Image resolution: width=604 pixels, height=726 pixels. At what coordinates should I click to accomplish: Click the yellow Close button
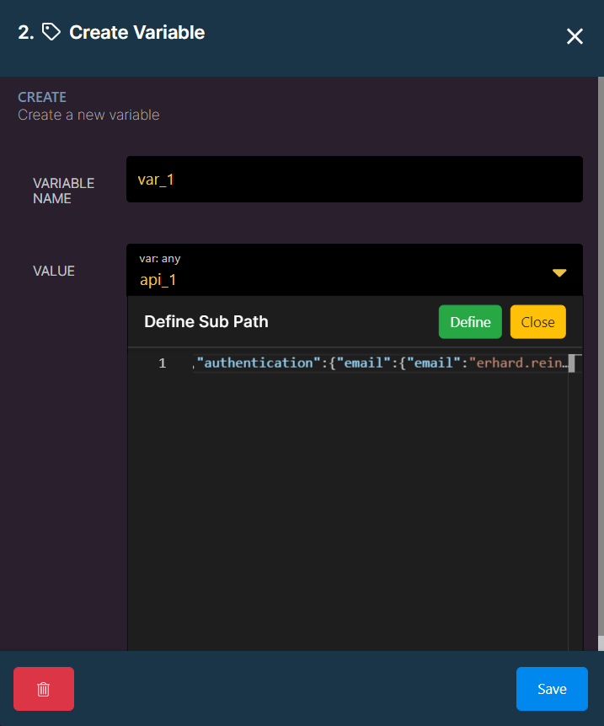click(537, 322)
